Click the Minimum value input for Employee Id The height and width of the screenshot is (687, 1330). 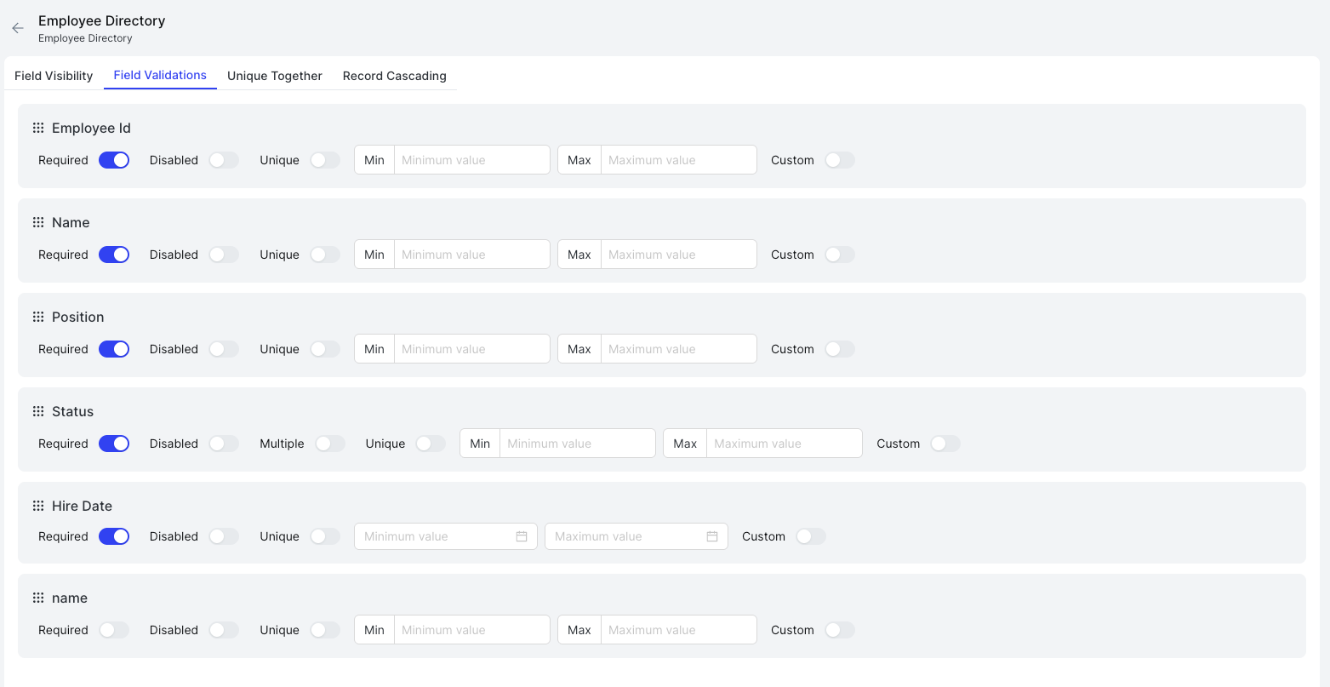pos(471,159)
